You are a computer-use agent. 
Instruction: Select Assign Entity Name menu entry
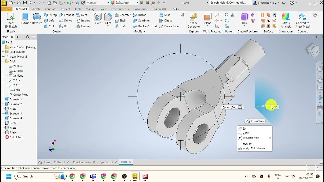click(255, 148)
